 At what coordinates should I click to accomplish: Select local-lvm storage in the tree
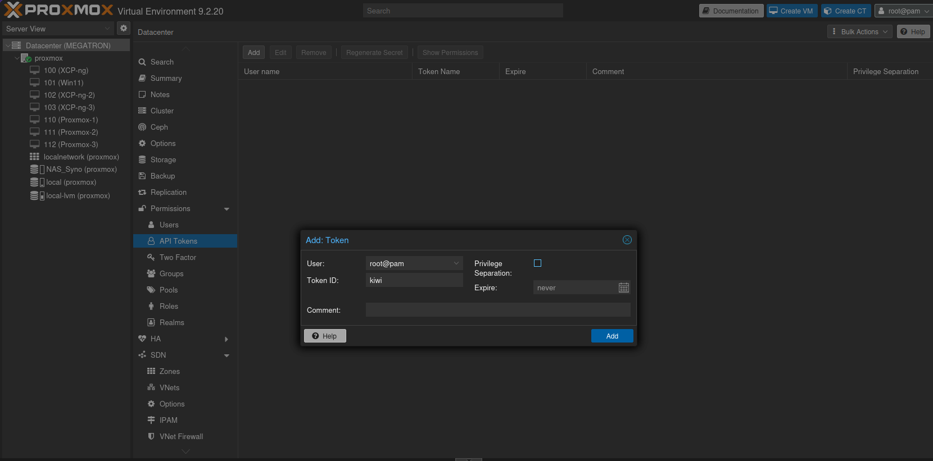point(78,195)
